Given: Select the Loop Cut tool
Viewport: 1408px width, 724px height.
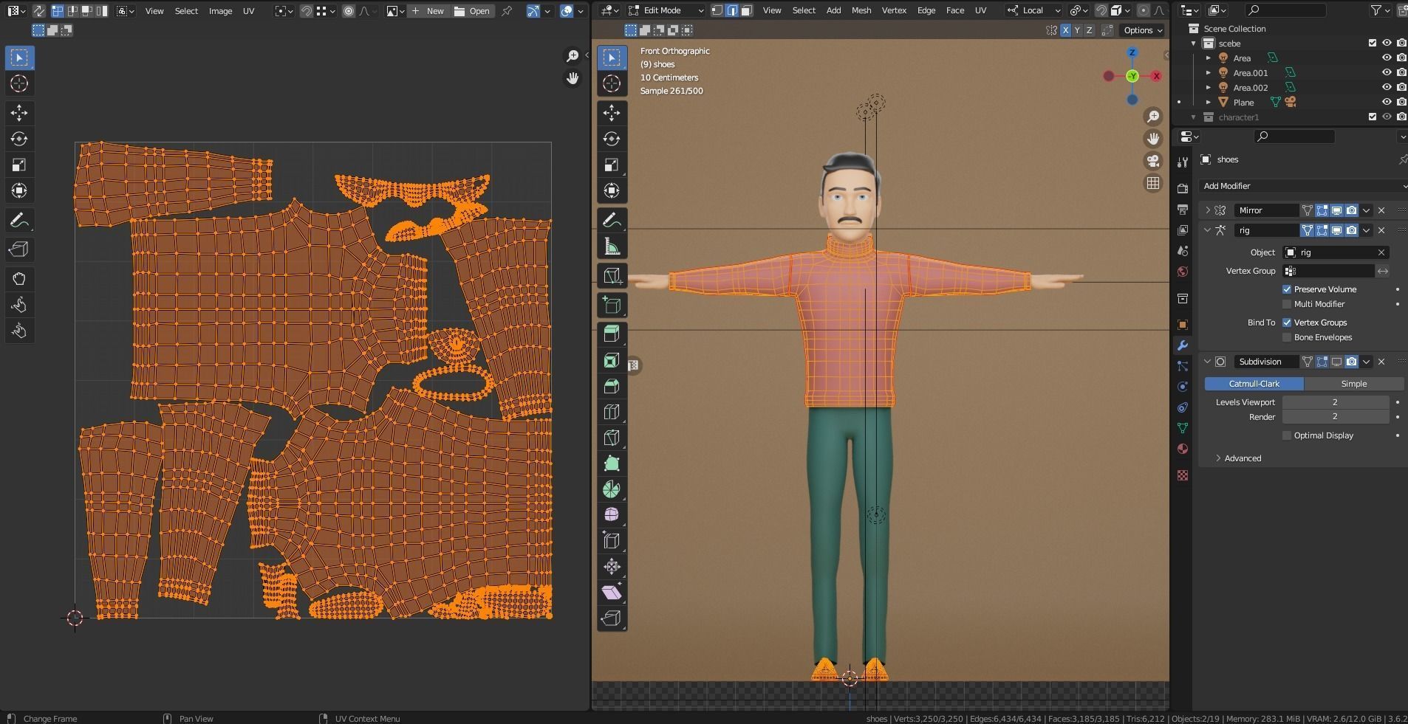Looking at the screenshot, I should (612, 412).
